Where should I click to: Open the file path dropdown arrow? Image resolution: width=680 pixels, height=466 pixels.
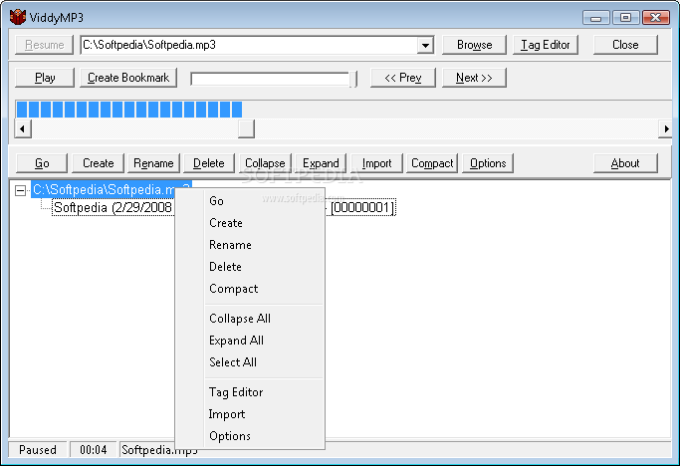425,45
